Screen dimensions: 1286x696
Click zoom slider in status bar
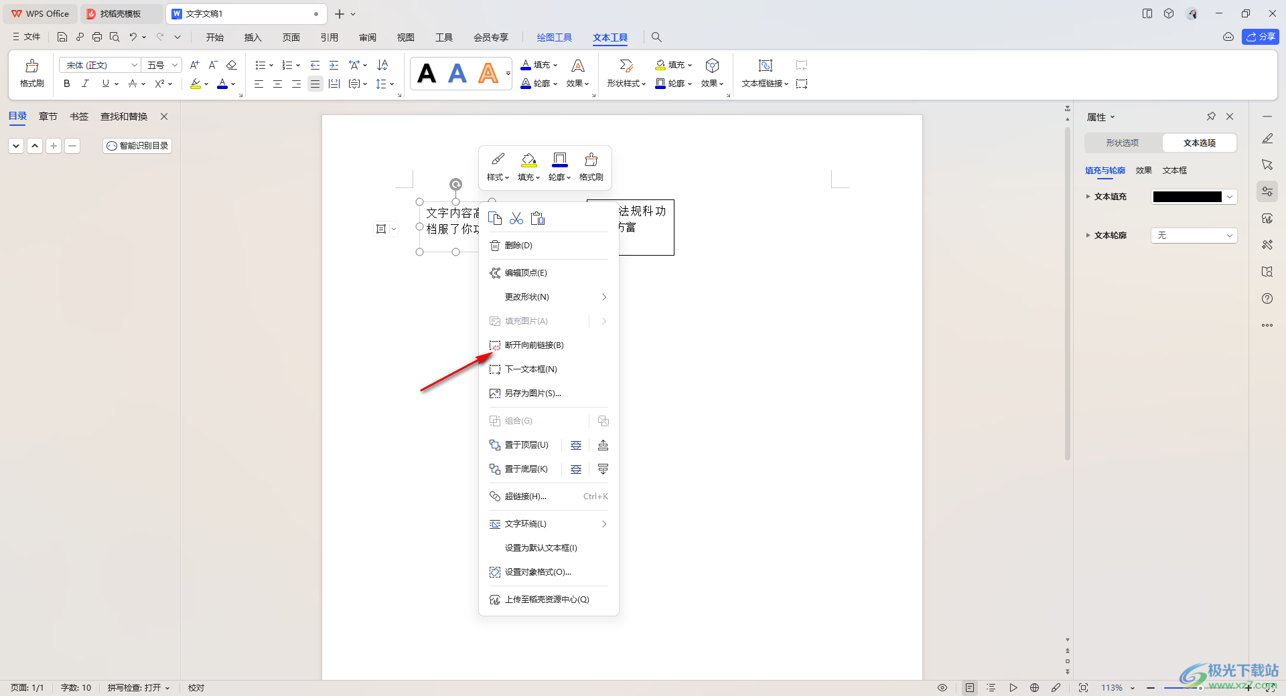1200,688
